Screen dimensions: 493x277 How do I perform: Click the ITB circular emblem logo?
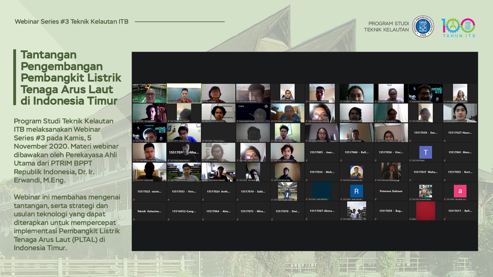[423, 26]
